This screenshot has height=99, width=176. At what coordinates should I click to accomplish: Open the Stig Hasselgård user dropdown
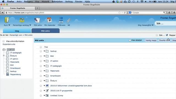pos(145,25)
